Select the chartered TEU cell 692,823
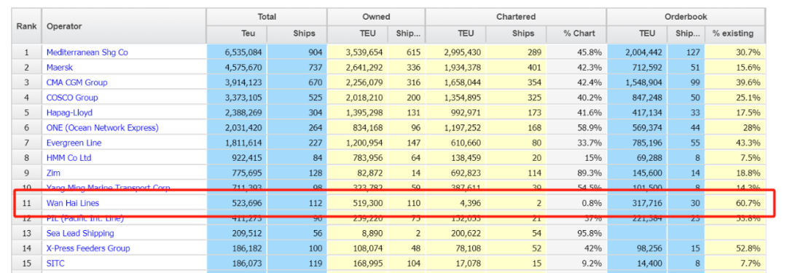 456,173
